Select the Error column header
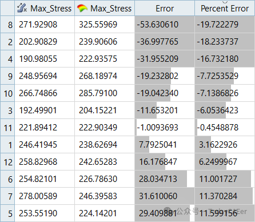Viewport: 255px width, 222px height. pos(165,8)
